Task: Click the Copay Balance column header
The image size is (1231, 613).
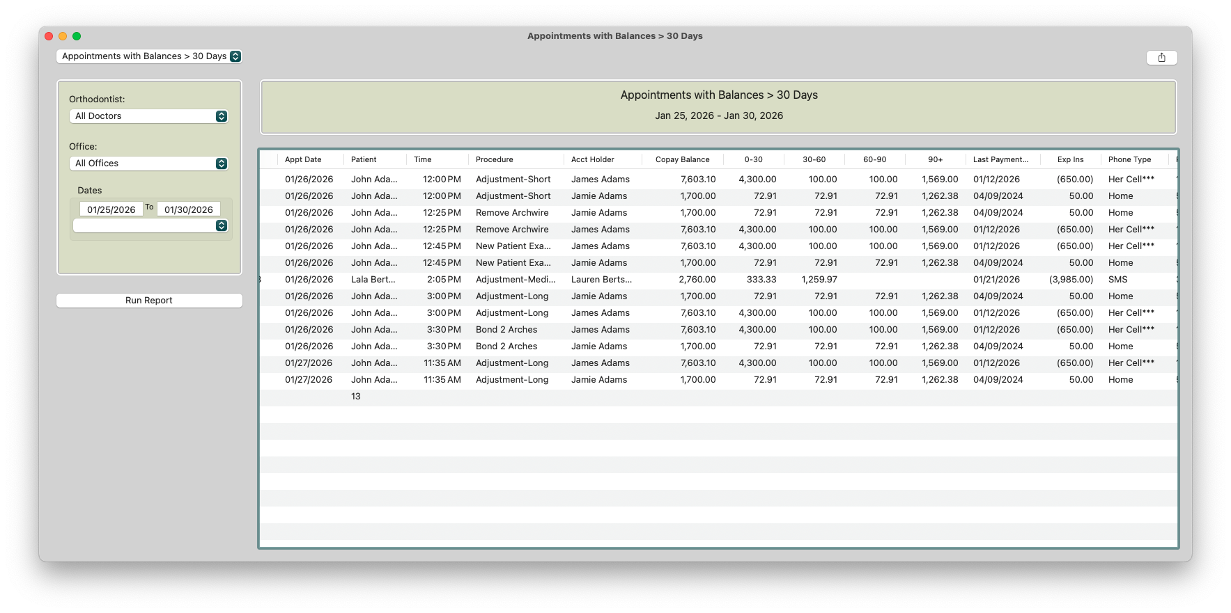Action: (682, 159)
